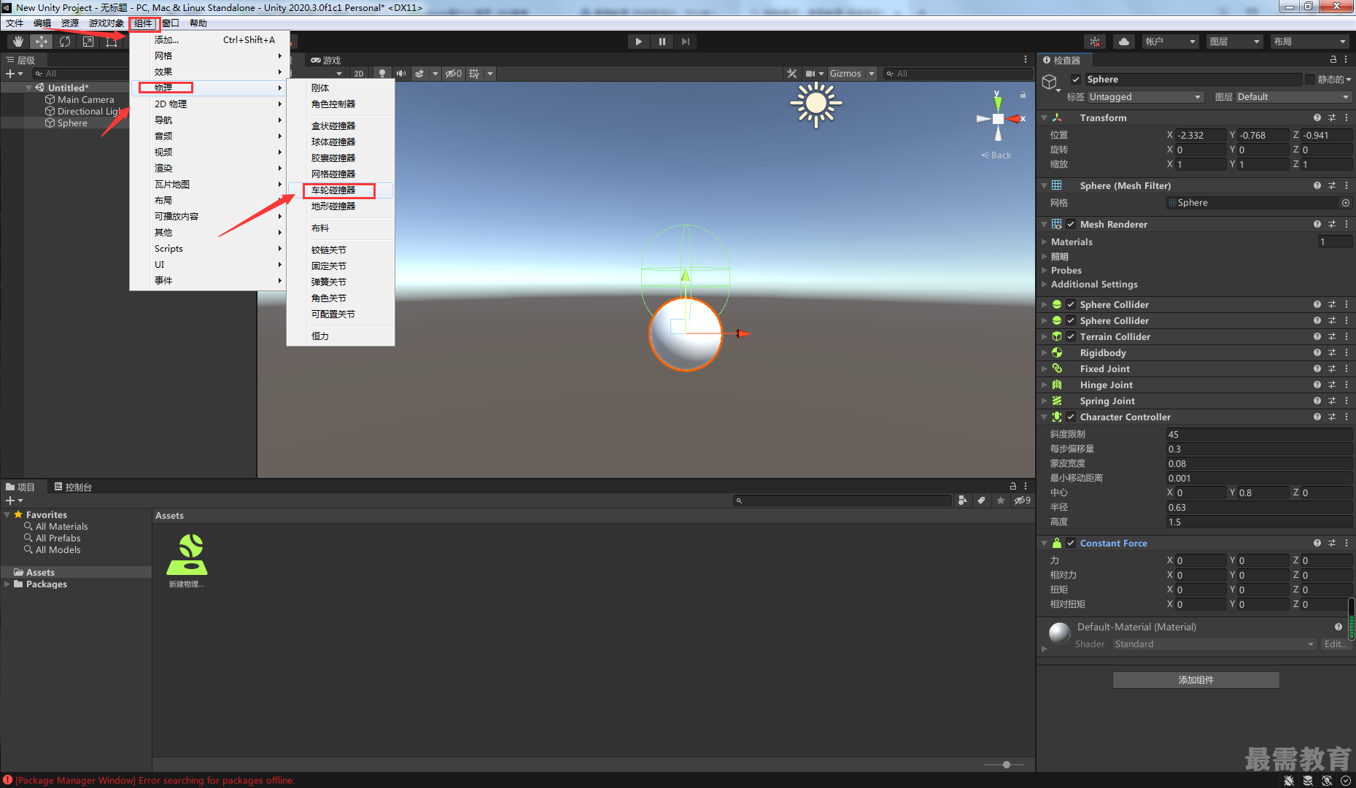The height and width of the screenshot is (788, 1356).
Task: Select the Scale tool in toolbar
Action: [x=88, y=42]
